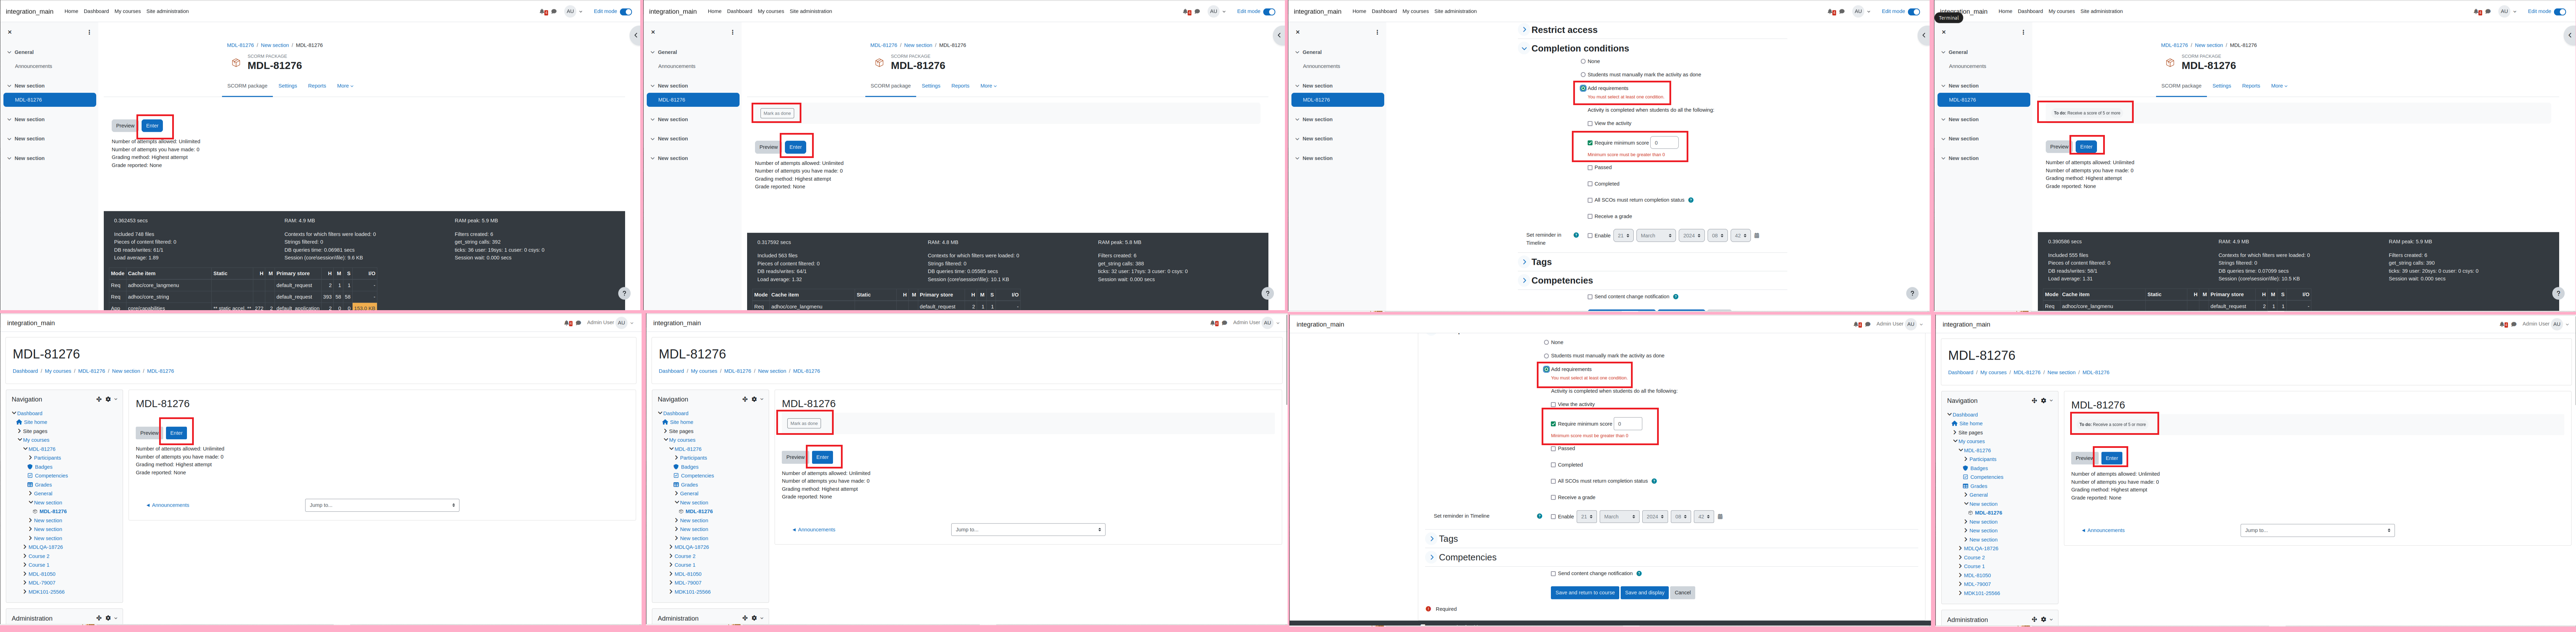The height and width of the screenshot is (632, 2576).
Task: Click the question-mark help button in top-left panel
Action: [624, 293]
